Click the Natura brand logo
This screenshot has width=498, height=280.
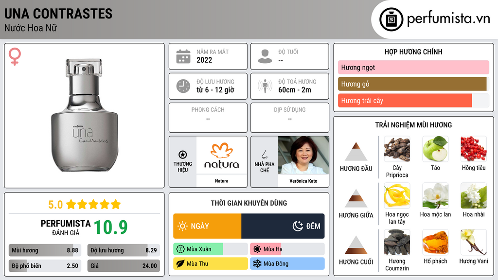(x=221, y=155)
